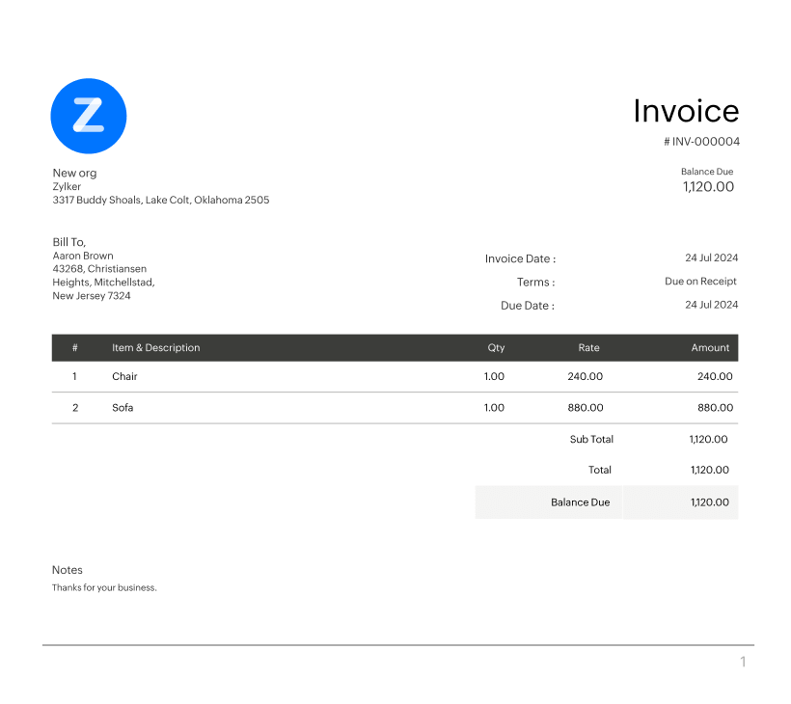Select the Balance Due amount 1,120.00 at top
Screen dimensions: 791x704
pos(708,186)
